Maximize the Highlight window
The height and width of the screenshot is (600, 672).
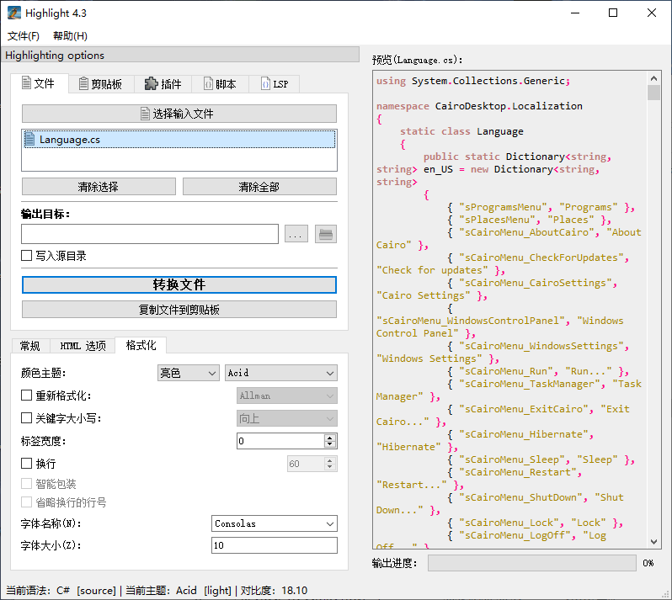613,13
